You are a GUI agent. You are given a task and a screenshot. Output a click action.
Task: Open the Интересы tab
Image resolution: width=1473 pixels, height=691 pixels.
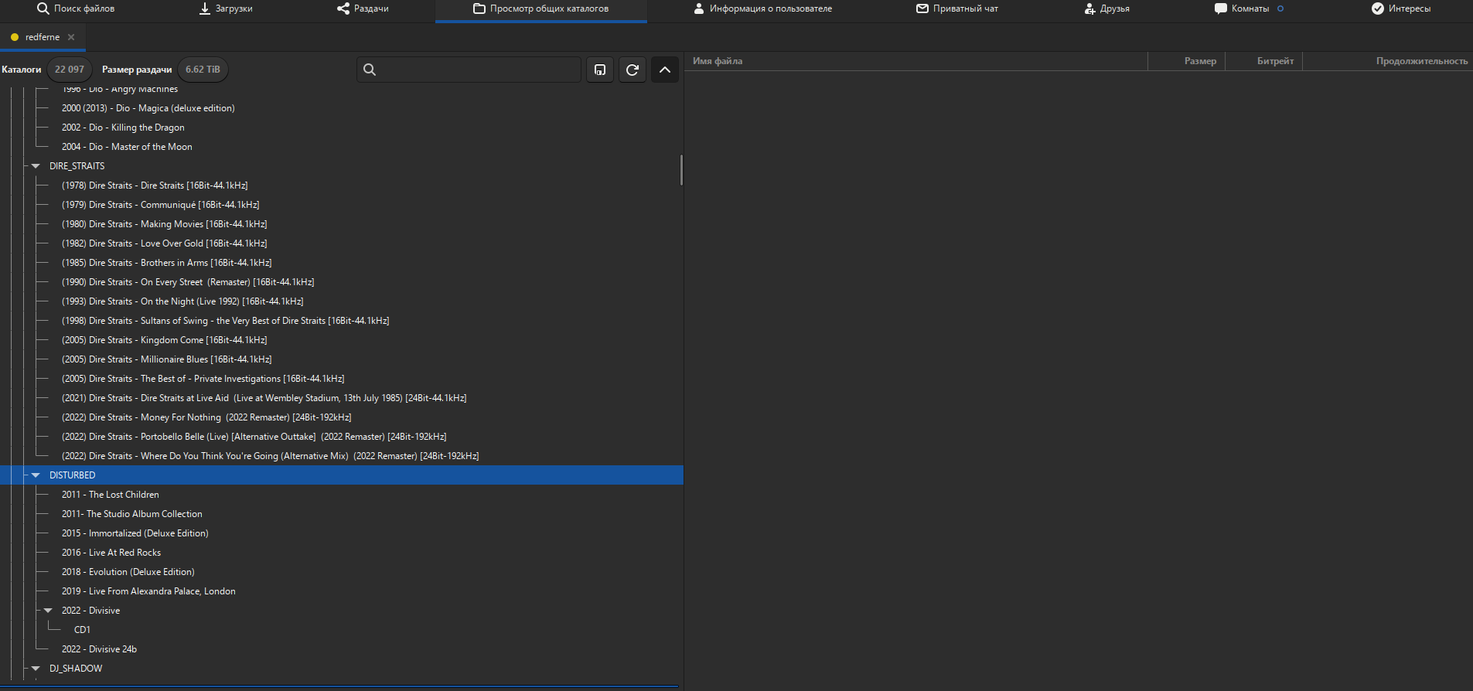1401,9
